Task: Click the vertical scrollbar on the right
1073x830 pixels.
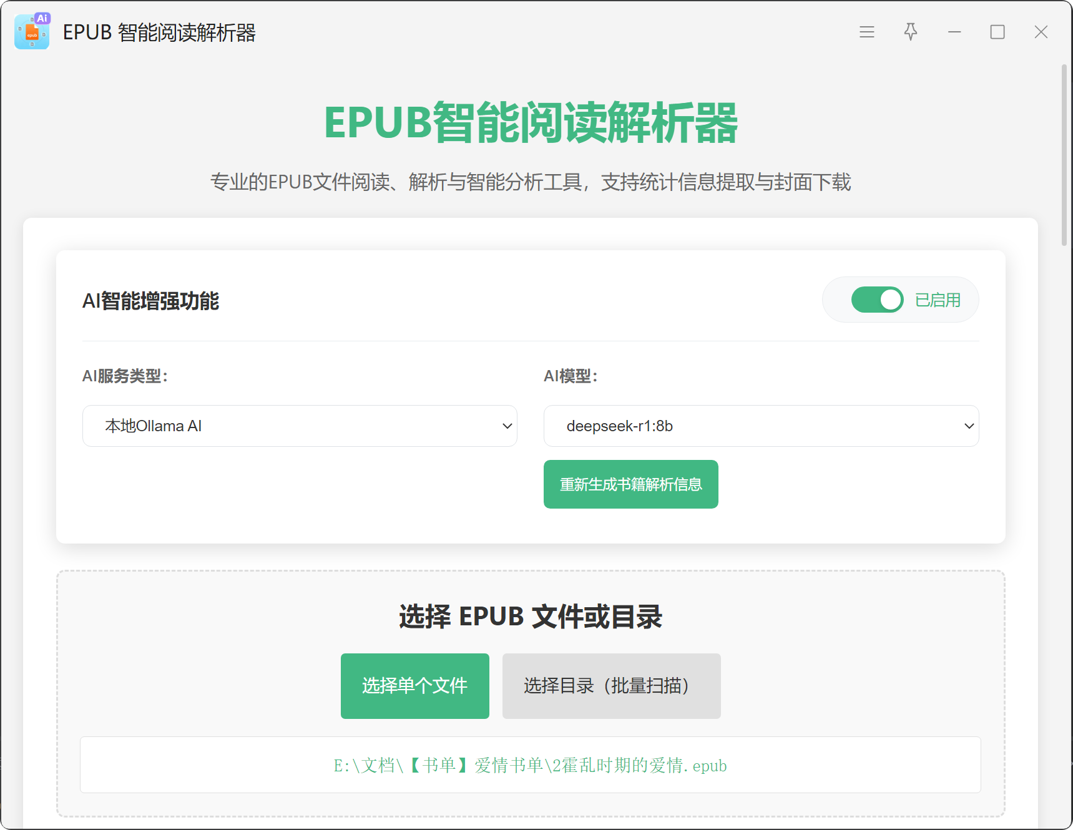Action: 1064,156
